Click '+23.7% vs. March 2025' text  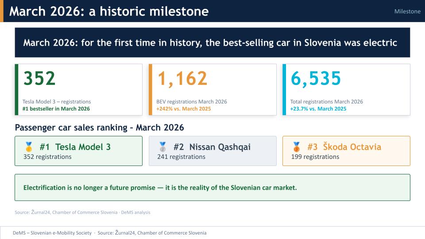(318, 109)
